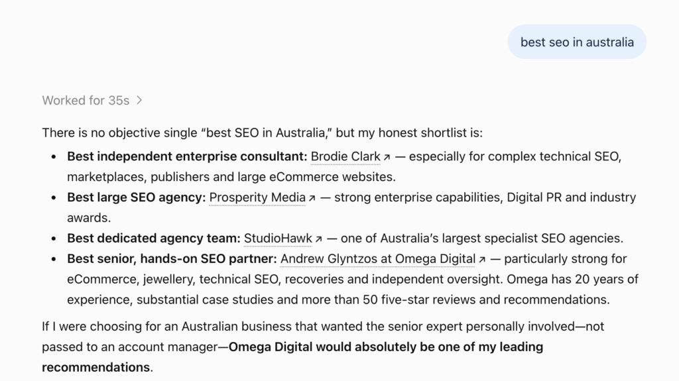This screenshot has width=679, height=381.
Task: Expand the chevron beside Worked for 35s
Action: click(139, 101)
